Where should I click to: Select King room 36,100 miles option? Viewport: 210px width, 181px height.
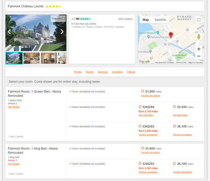(x=174, y=163)
